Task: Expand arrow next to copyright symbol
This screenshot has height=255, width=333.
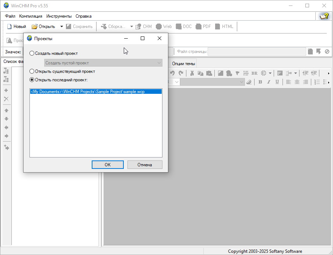Action: point(270,73)
